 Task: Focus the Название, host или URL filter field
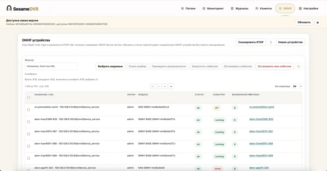coord(51,66)
